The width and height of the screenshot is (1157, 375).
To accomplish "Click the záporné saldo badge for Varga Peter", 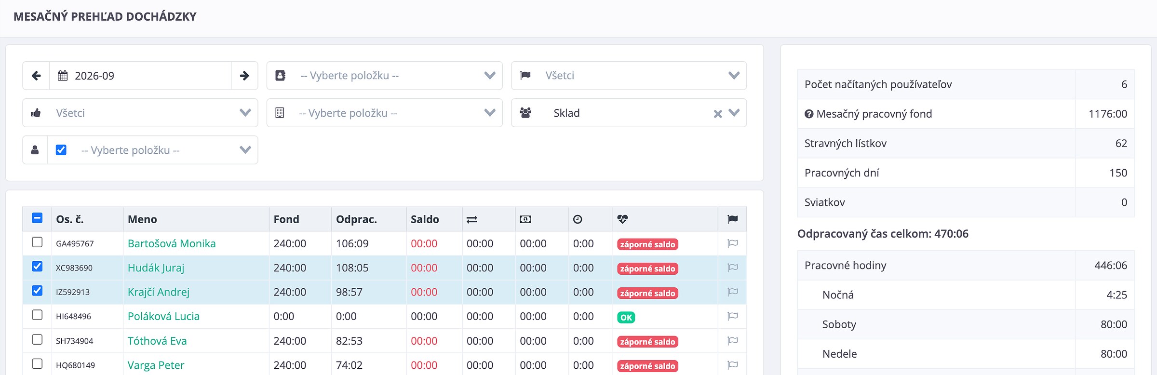I will pyautogui.click(x=647, y=366).
